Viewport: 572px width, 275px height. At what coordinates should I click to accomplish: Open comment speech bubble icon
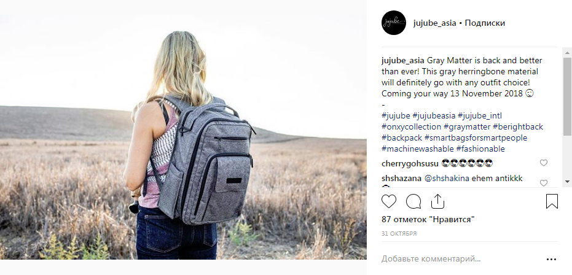(x=413, y=201)
